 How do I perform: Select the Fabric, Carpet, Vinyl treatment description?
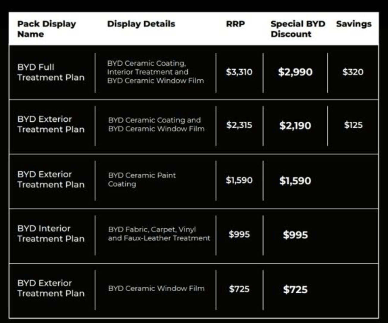click(159, 234)
